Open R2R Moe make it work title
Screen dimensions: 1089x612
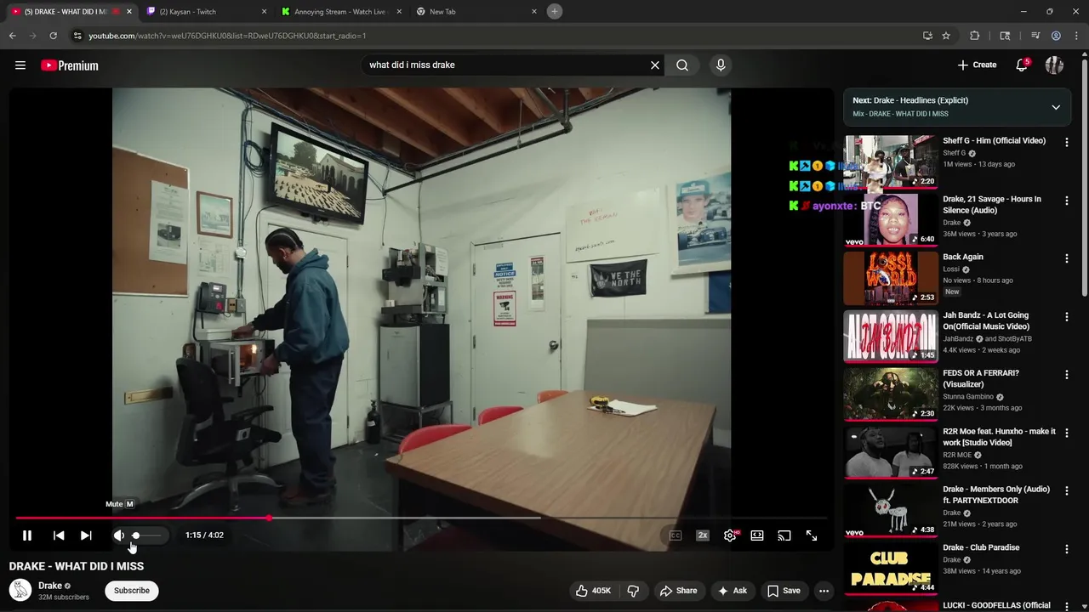point(999,437)
